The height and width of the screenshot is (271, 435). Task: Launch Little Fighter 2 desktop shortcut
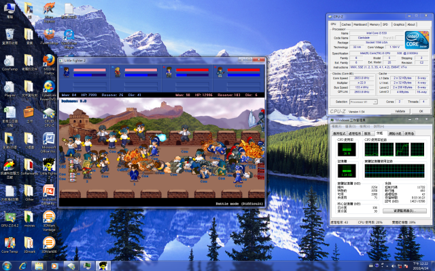pos(49,169)
